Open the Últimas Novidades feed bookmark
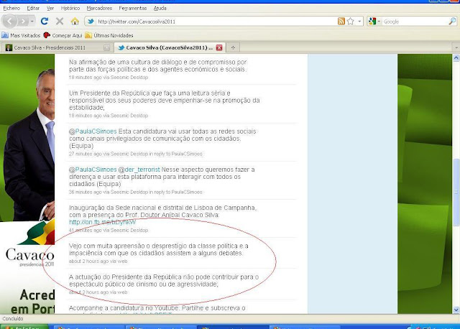The height and width of the screenshot is (329, 460). click(109, 35)
